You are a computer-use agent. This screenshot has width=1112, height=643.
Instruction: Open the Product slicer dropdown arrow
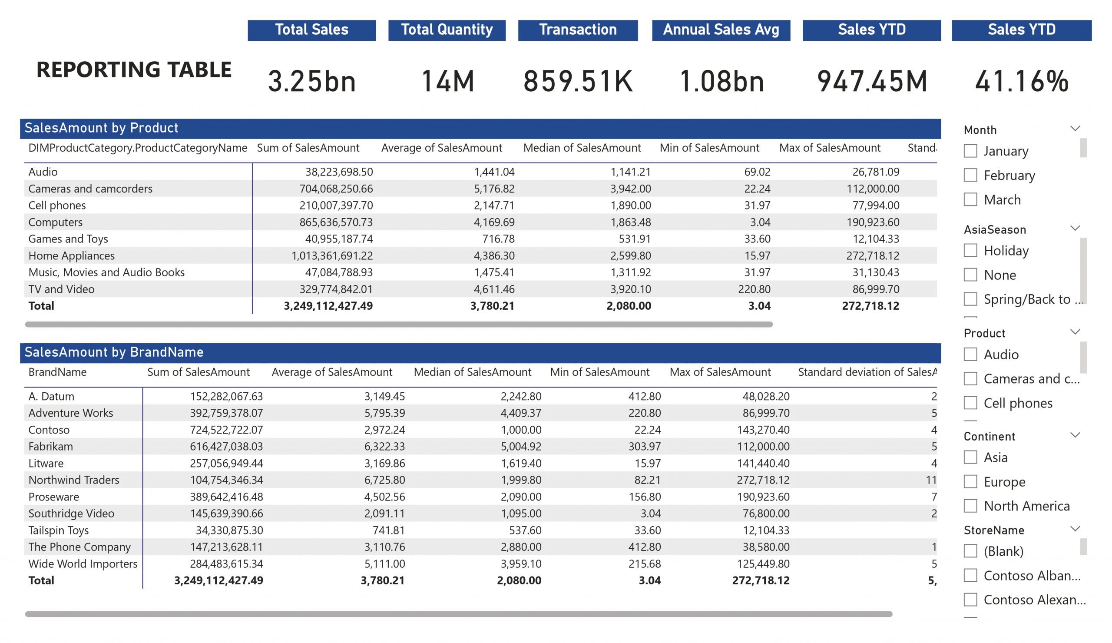click(x=1075, y=332)
